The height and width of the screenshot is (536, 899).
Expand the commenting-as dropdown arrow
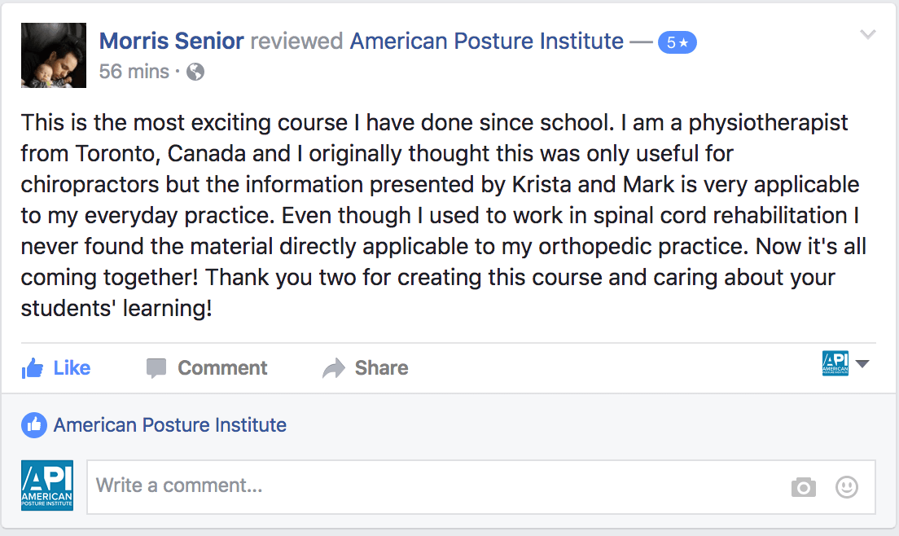pos(862,364)
